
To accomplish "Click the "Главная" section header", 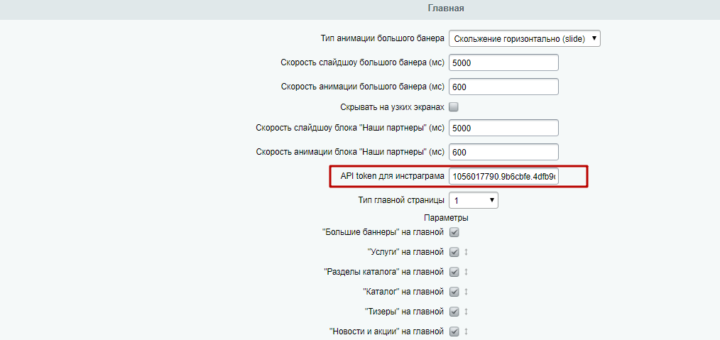I will (446, 9).
